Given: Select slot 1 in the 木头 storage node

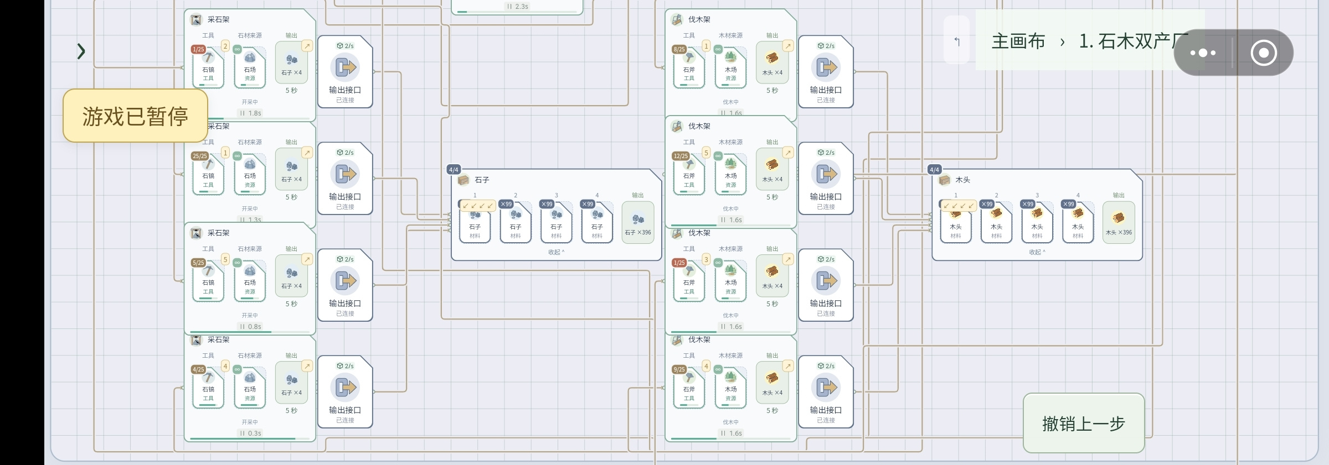Looking at the screenshot, I should [x=956, y=222].
